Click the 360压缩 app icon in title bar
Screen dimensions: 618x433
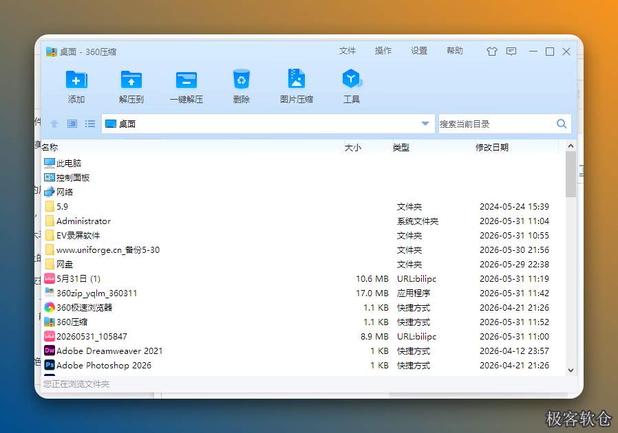point(51,52)
